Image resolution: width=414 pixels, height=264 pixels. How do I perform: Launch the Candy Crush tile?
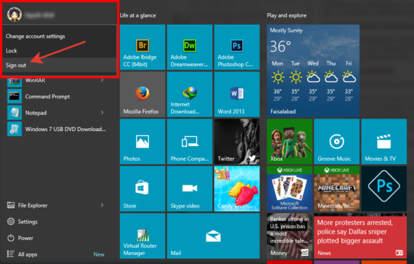pos(237,189)
